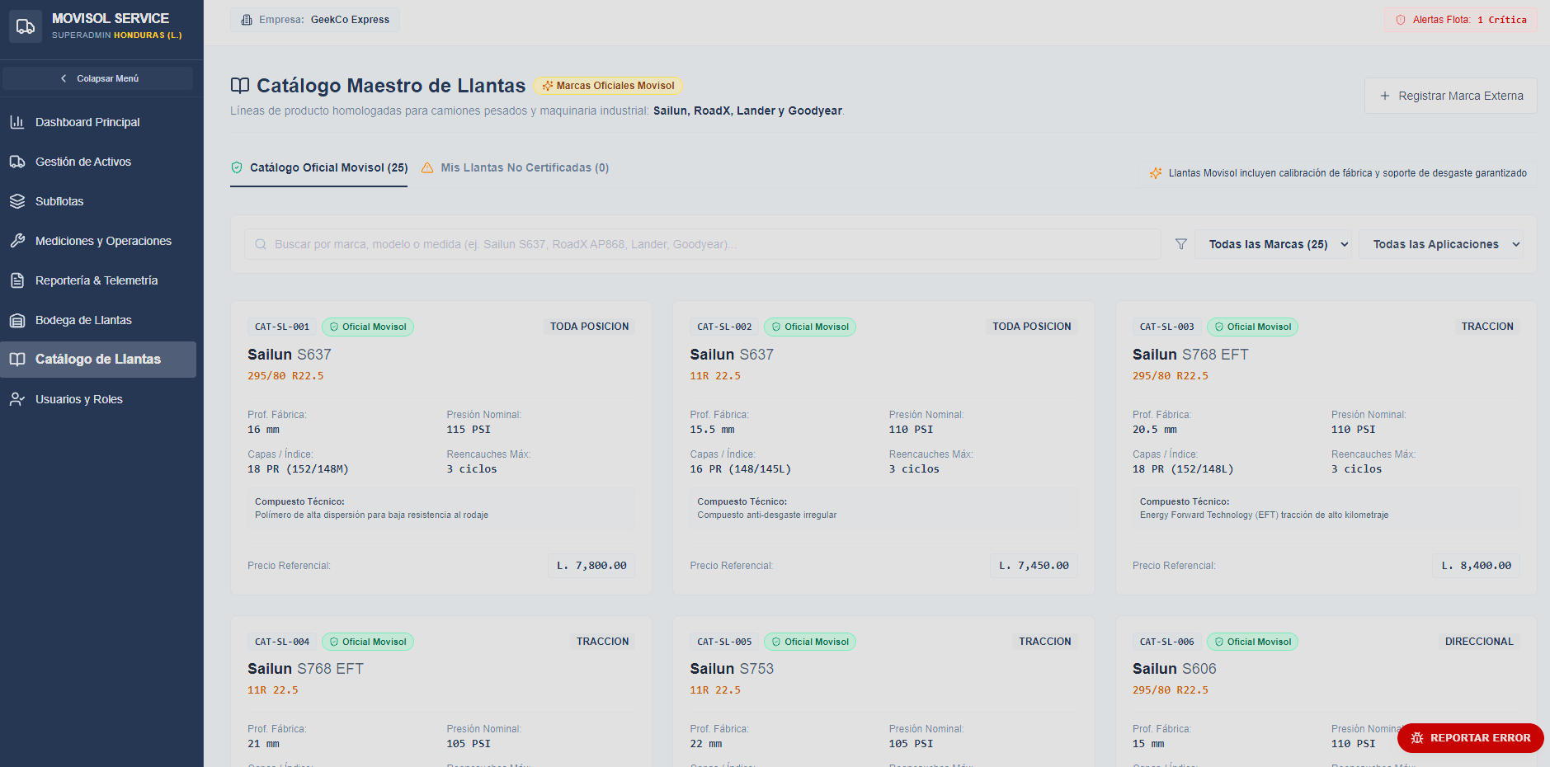Switch to Mis Llantas No Certificadas tab
The width and height of the screenshot is (1550, 767).
pos(515,167)
